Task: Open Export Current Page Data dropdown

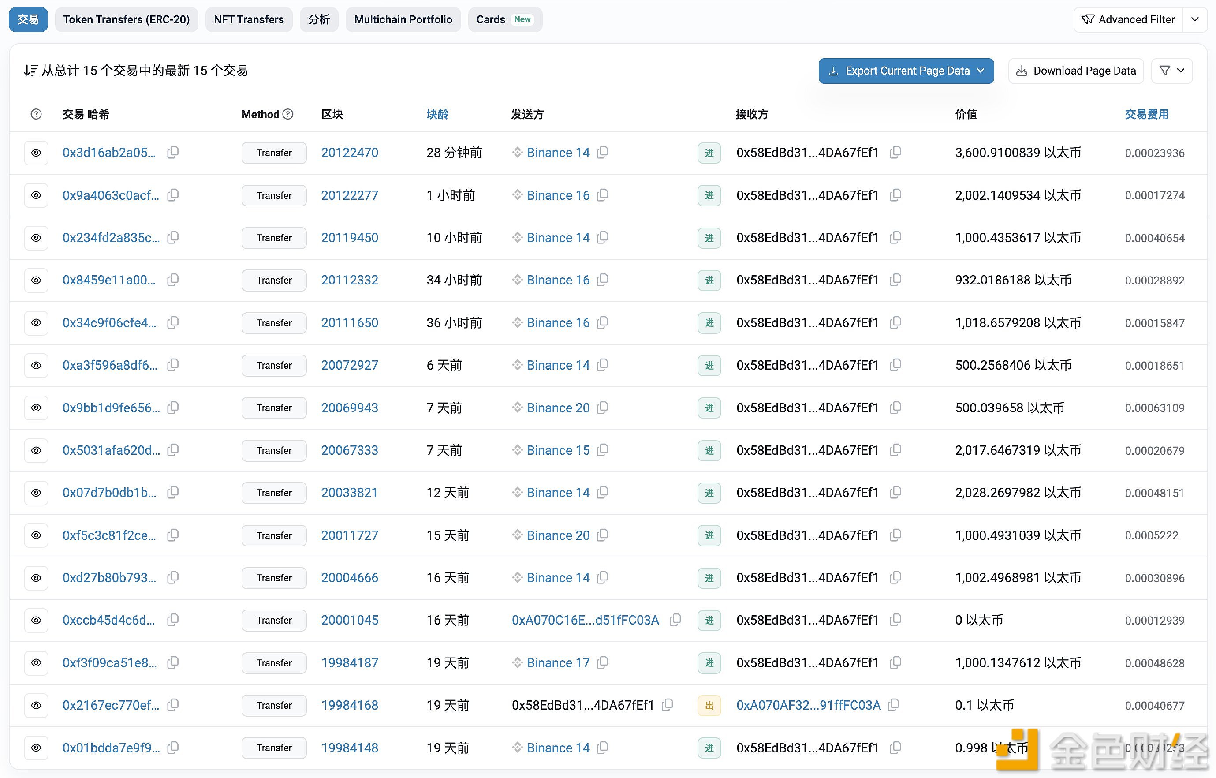Action: point(906,71)
